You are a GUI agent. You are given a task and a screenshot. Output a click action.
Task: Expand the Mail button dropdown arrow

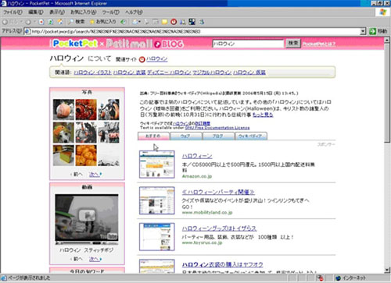pos(140,22)
